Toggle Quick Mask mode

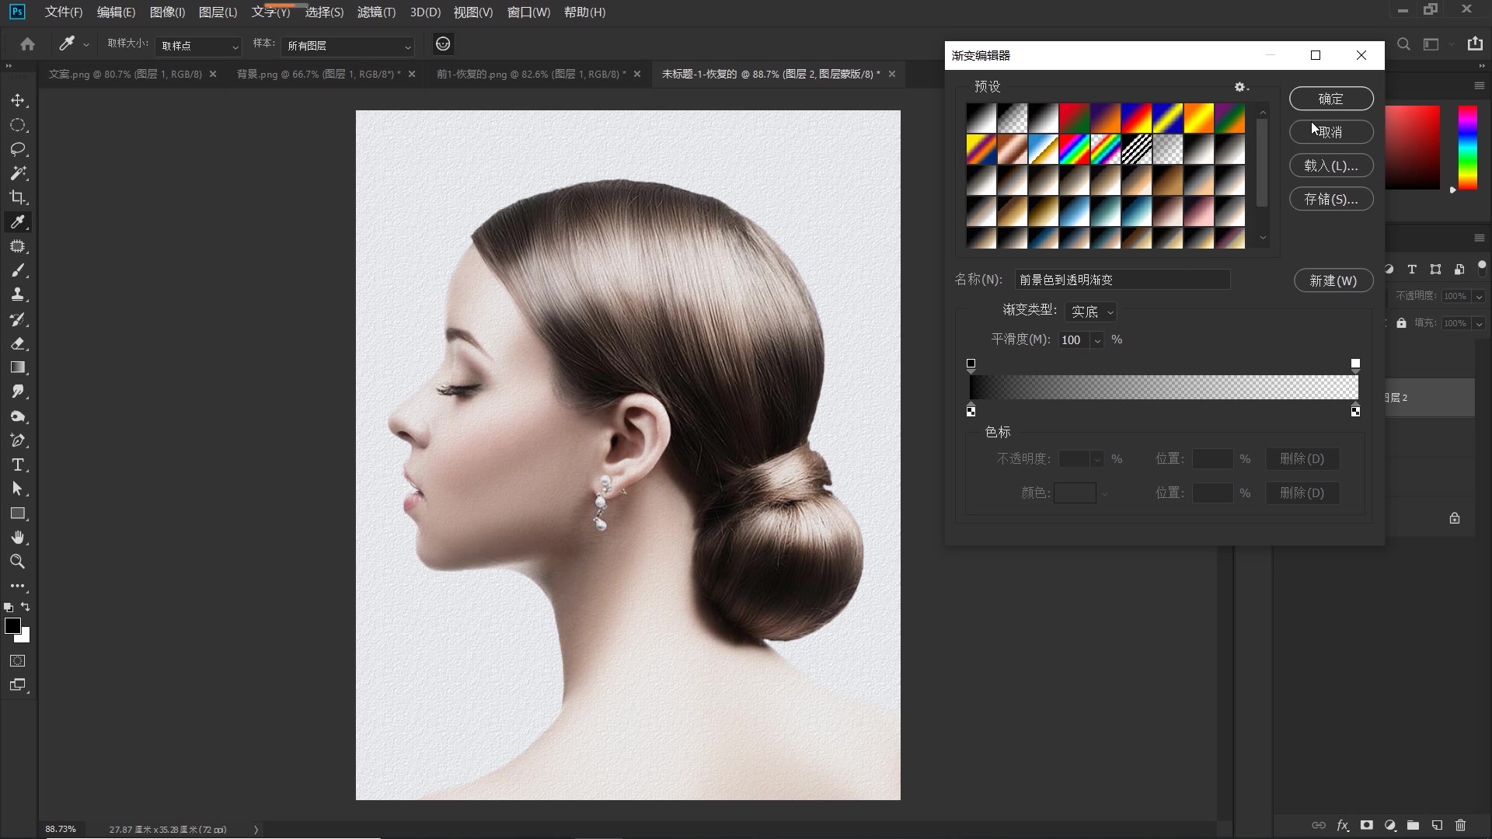pos(18,661)
